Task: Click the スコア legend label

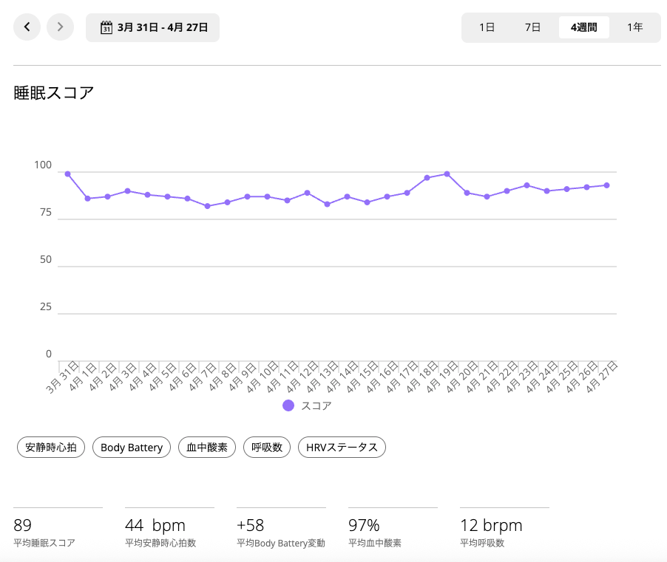Action: (x=316, y=405)
